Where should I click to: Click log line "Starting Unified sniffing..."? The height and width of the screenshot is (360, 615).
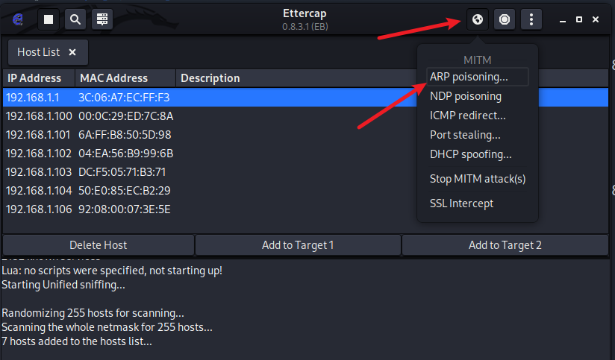63,285
